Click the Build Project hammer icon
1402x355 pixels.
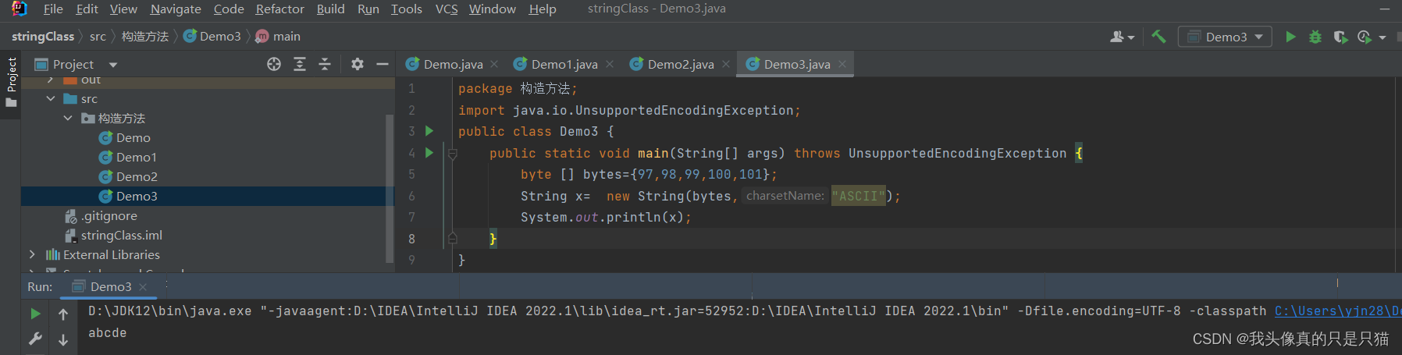click(1158, 37)
